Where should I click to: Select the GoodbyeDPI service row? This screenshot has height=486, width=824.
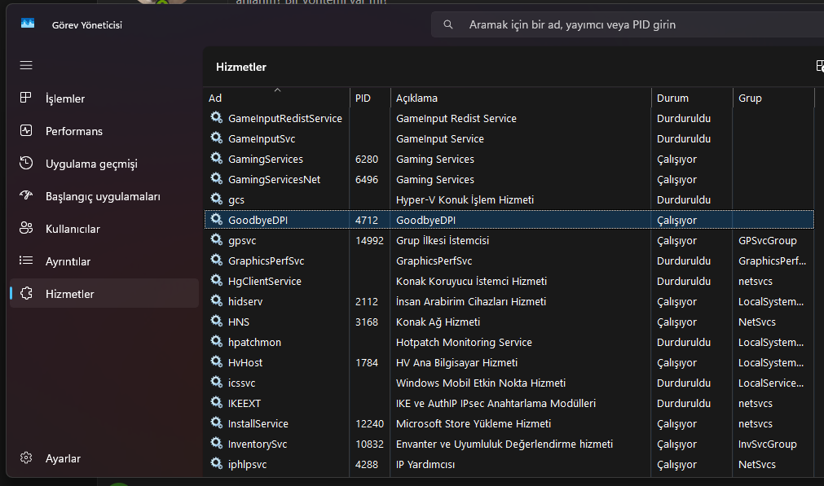point(509,220)
